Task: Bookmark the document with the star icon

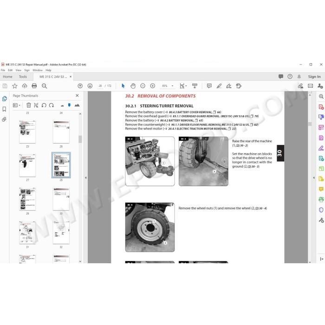Action: click(x=15, y=86)
